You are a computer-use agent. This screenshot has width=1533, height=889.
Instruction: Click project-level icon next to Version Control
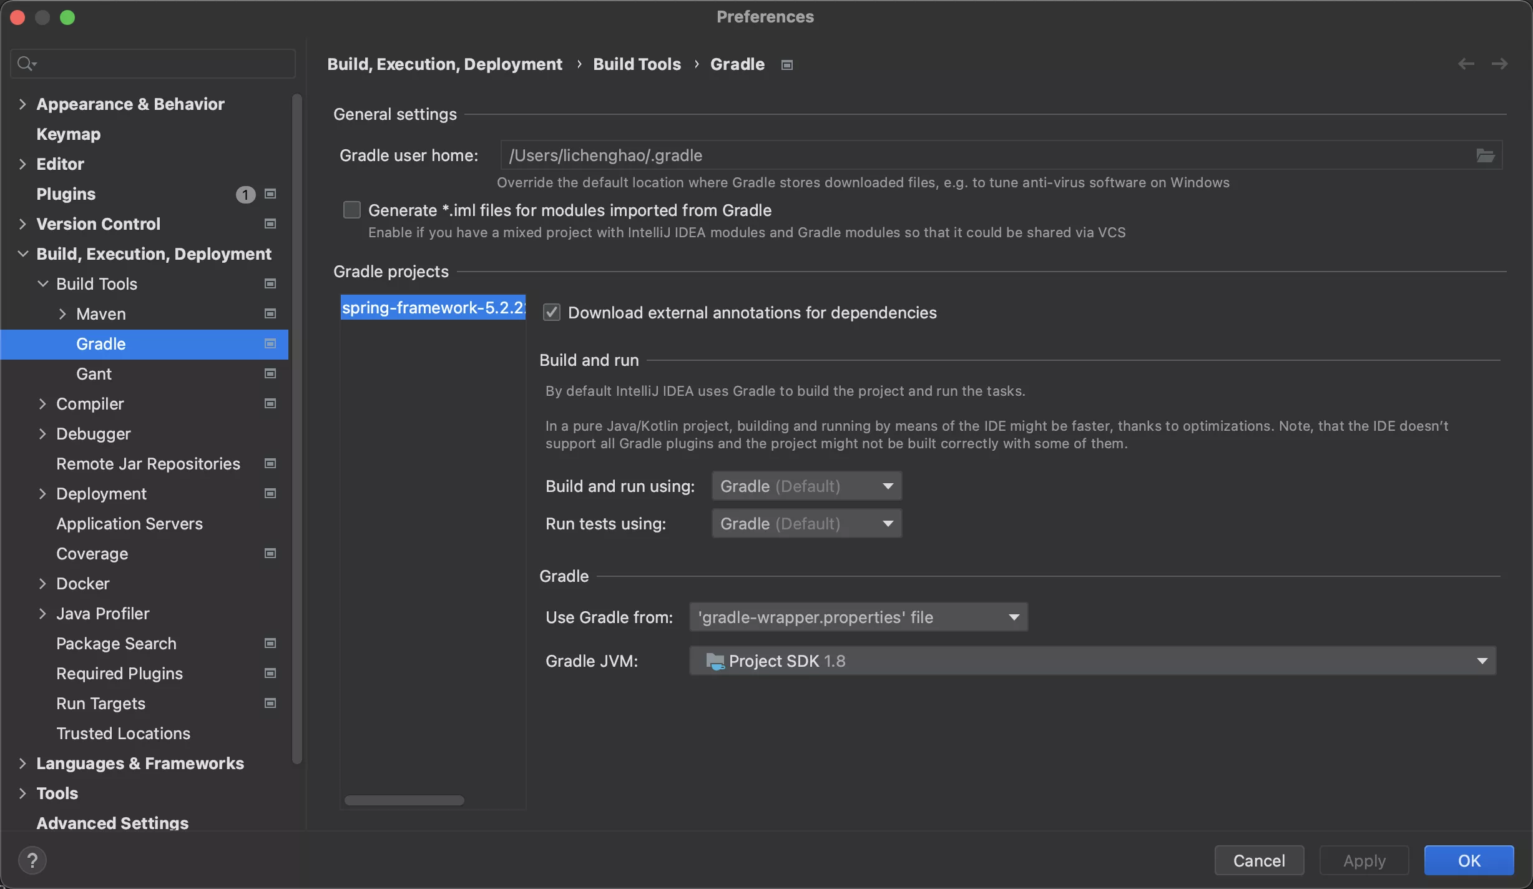(270, 224)
